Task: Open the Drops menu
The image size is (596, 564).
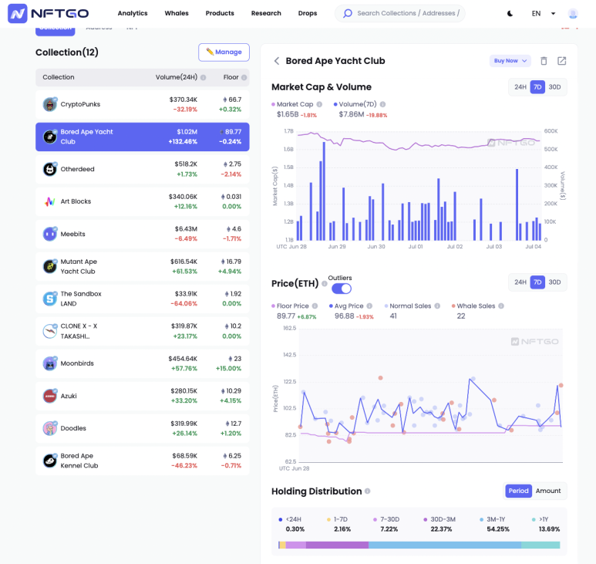Action: point(308,13)
